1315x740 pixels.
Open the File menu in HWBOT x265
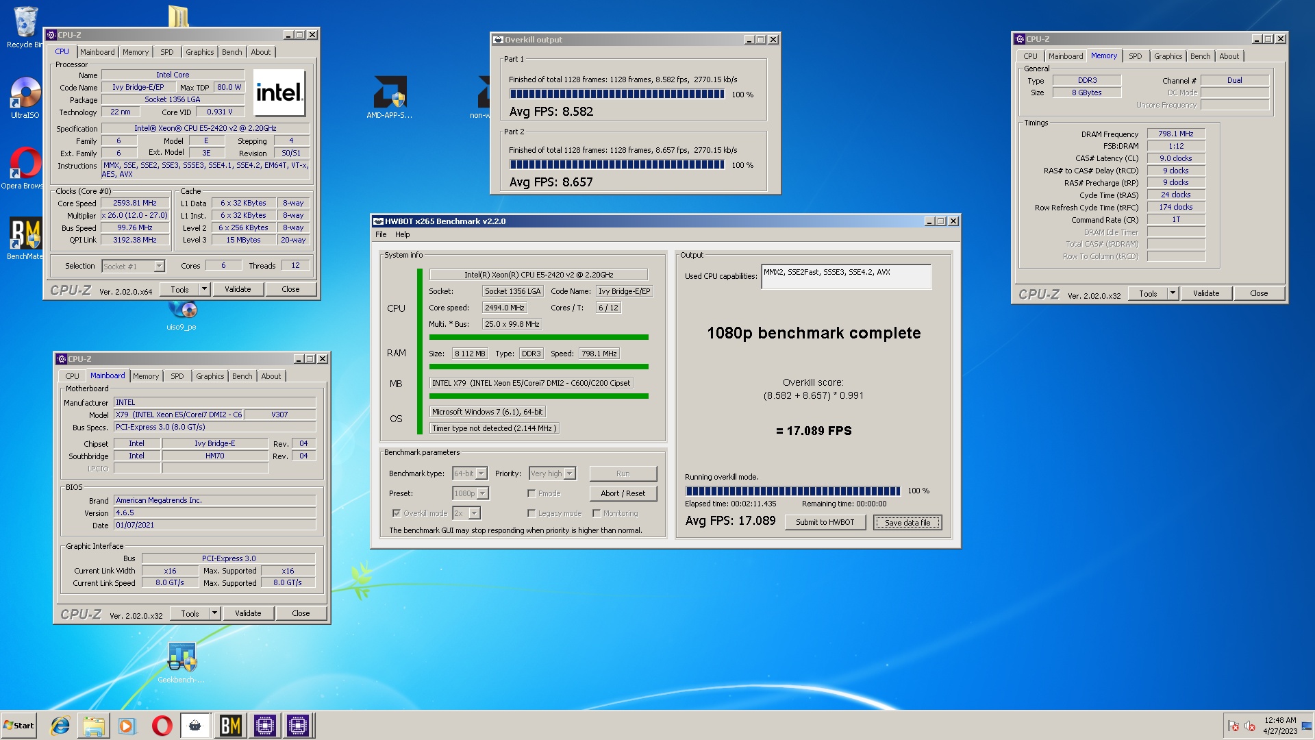pos(381,234)
